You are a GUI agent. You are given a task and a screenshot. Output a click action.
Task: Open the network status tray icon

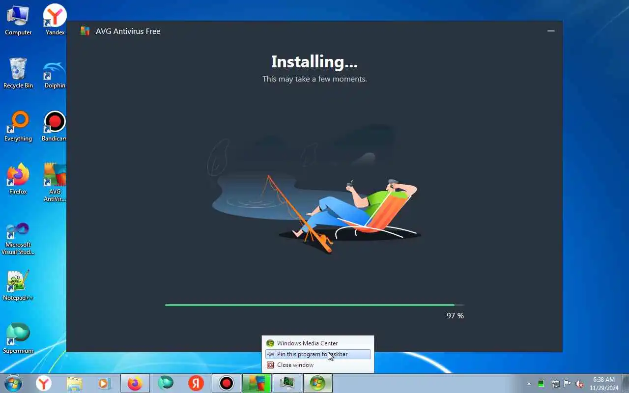(555, 384)
